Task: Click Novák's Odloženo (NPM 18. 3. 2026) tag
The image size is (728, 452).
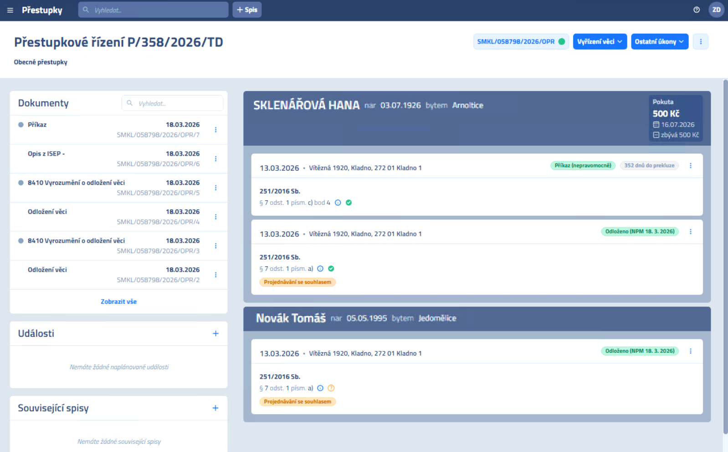Action: [640, 351]
